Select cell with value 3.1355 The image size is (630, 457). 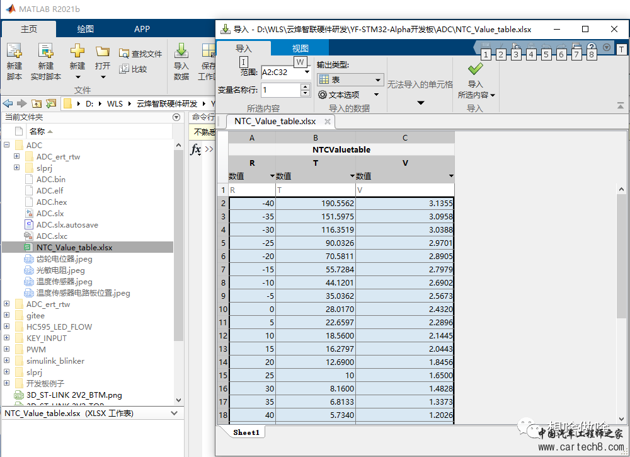click(405, 204)
